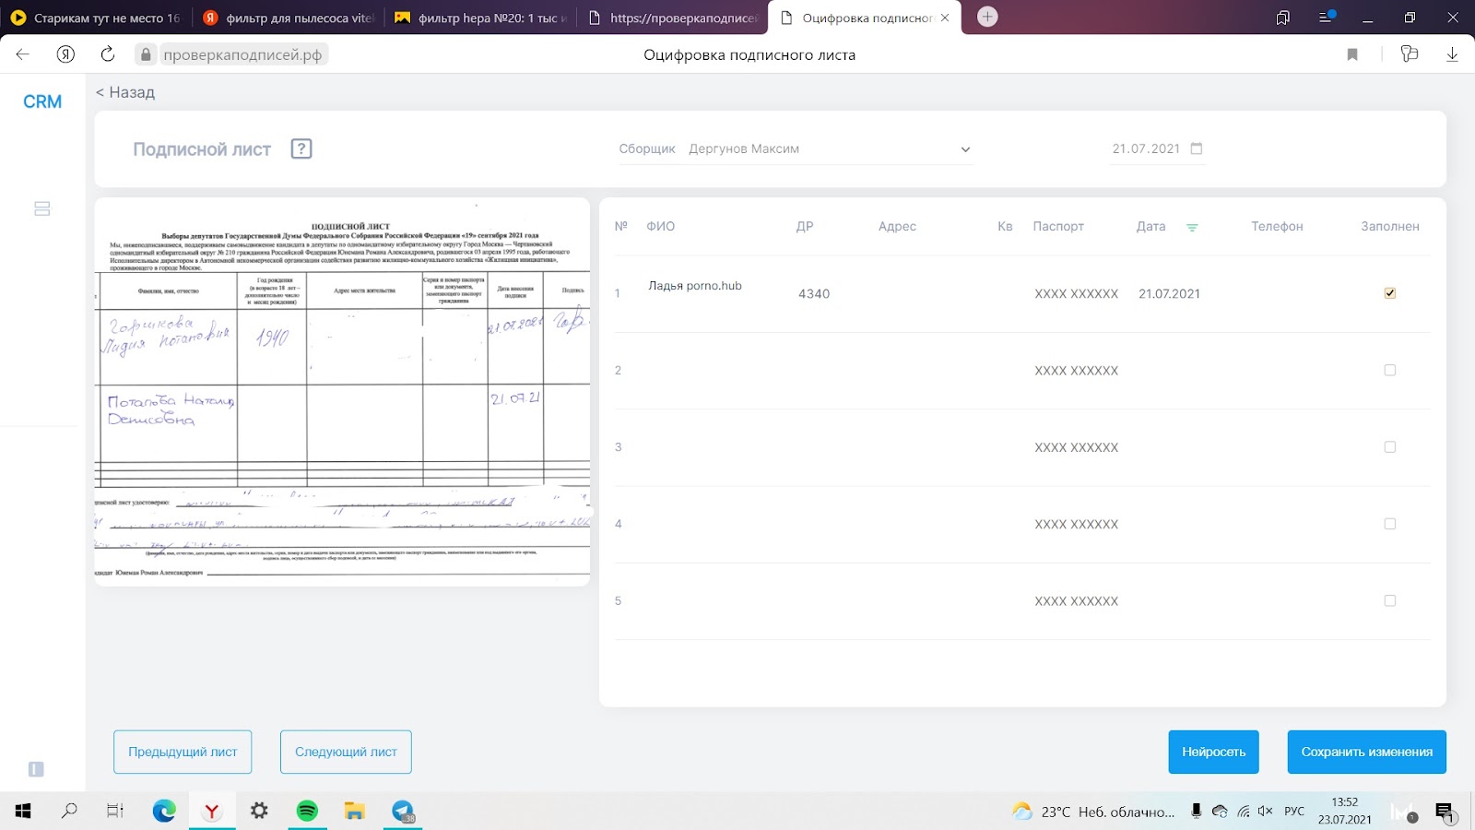The height and width of the screenshot is (830, 1475).
Task: Open File Explorer from the taskbar
Action: 355,811
